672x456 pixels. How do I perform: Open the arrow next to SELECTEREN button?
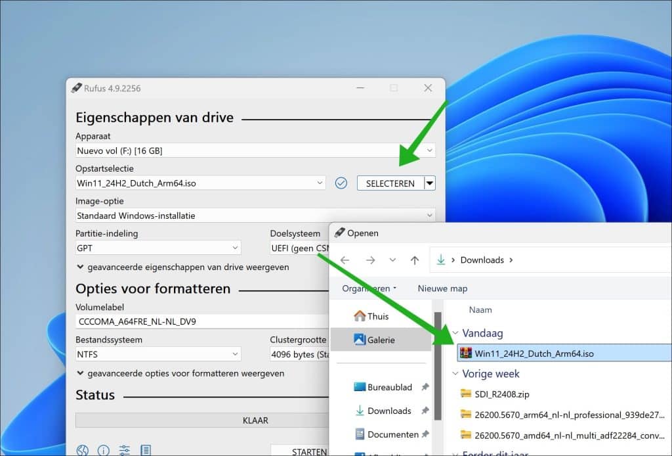[430, 183]
